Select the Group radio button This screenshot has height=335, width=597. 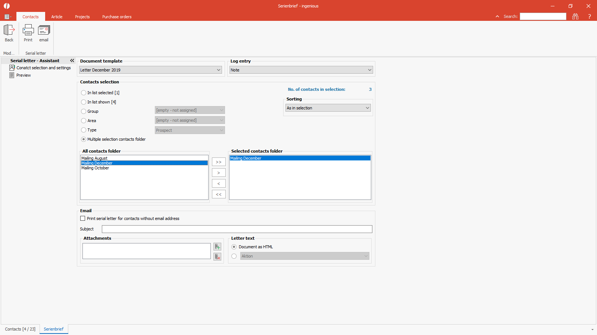[x=84, y=111]
